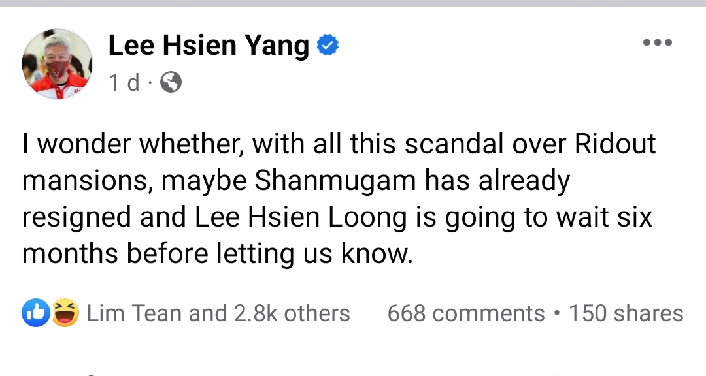
Task: Open the 668 comments link
Action: point(465,313)
